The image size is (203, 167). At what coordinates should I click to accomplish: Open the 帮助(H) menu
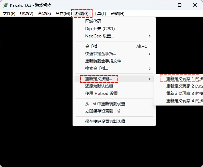117,13
